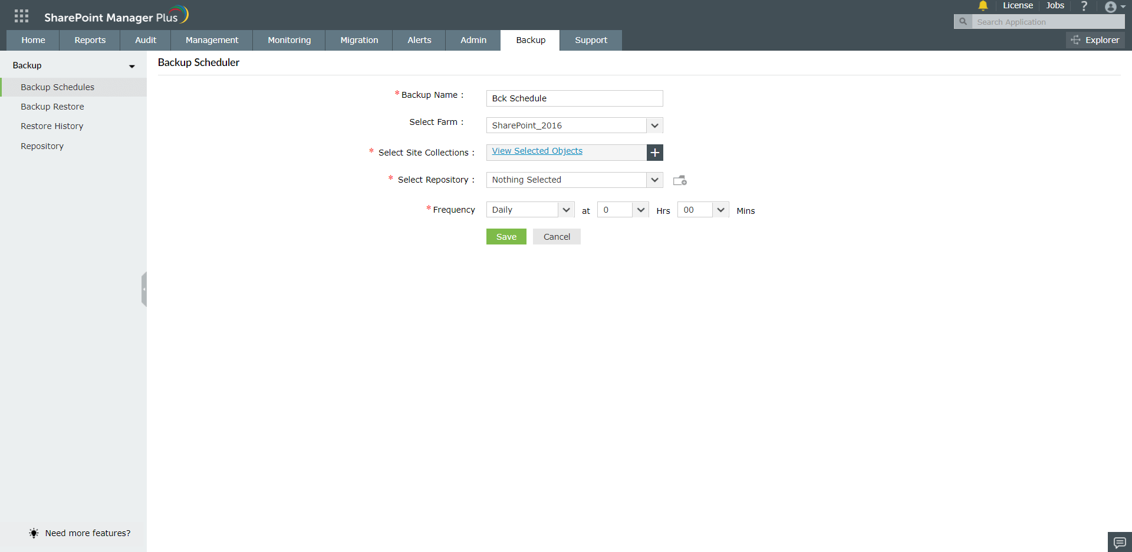Select Restore History in the sidebar

point(52,125)
